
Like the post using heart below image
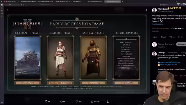coord(77,101)
